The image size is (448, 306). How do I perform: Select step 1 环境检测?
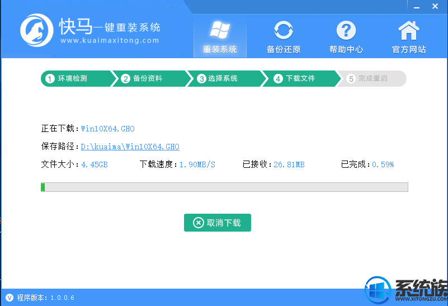click(76, 78)
